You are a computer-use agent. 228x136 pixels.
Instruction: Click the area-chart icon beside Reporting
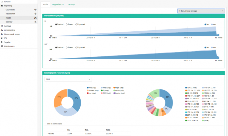click(2, 6)
